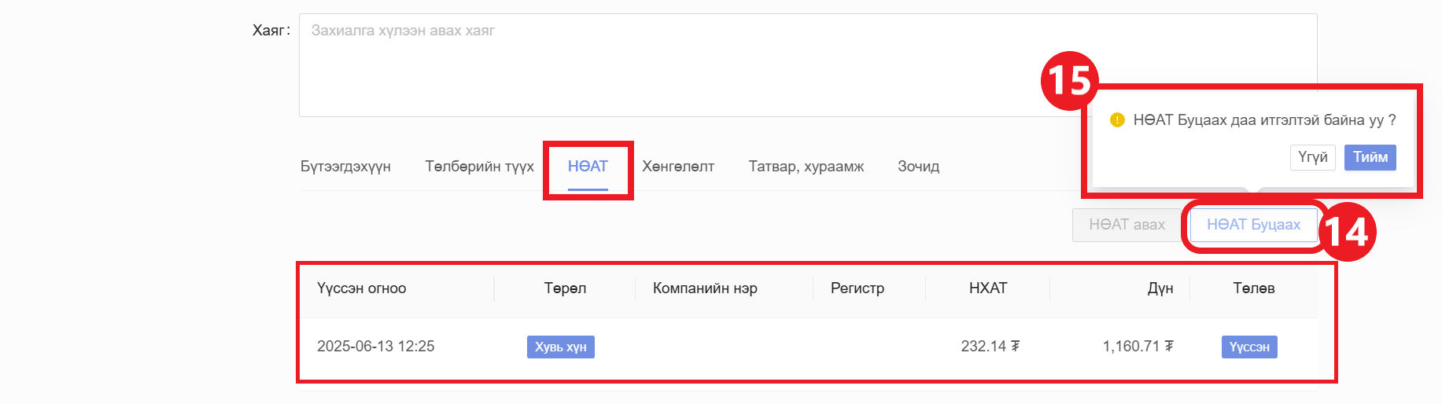Open the Бүтээгдэхүүн tab
The width and height of the screenshot is (1442, 404).
pos(345,167)
